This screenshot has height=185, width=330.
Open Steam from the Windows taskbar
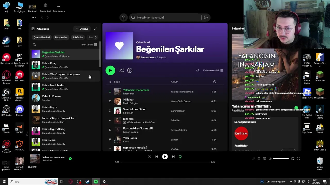pos(87,182)
